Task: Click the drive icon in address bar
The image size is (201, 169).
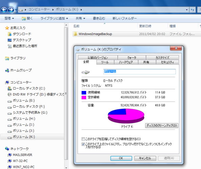Action: point(21,10)
